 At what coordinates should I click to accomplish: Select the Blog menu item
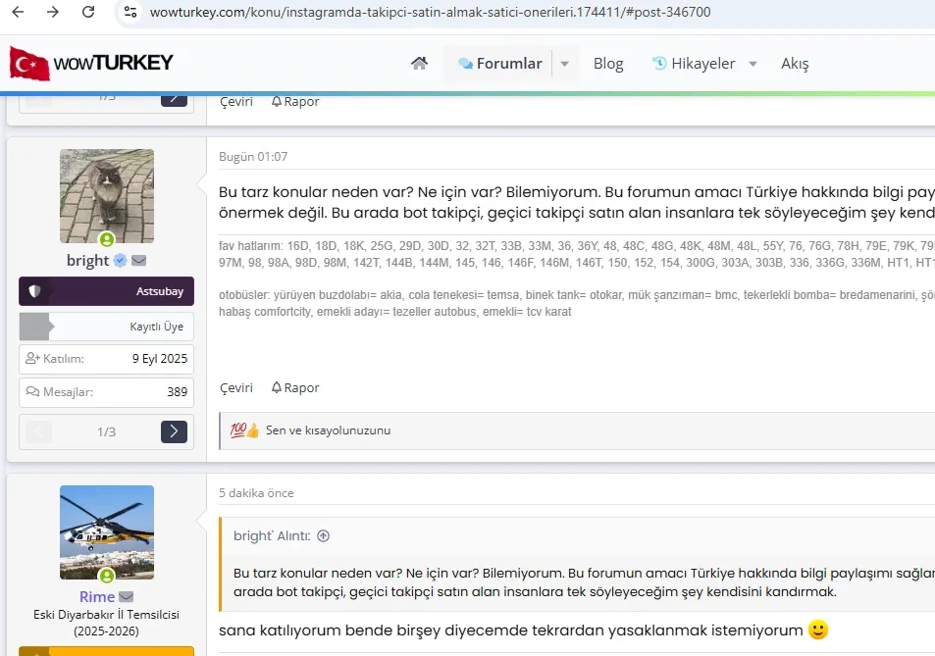pos(608,63)
